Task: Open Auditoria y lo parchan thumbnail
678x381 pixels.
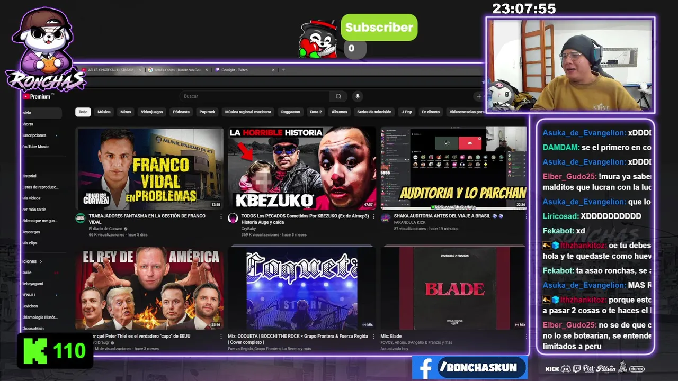Action: click(454, 168)
